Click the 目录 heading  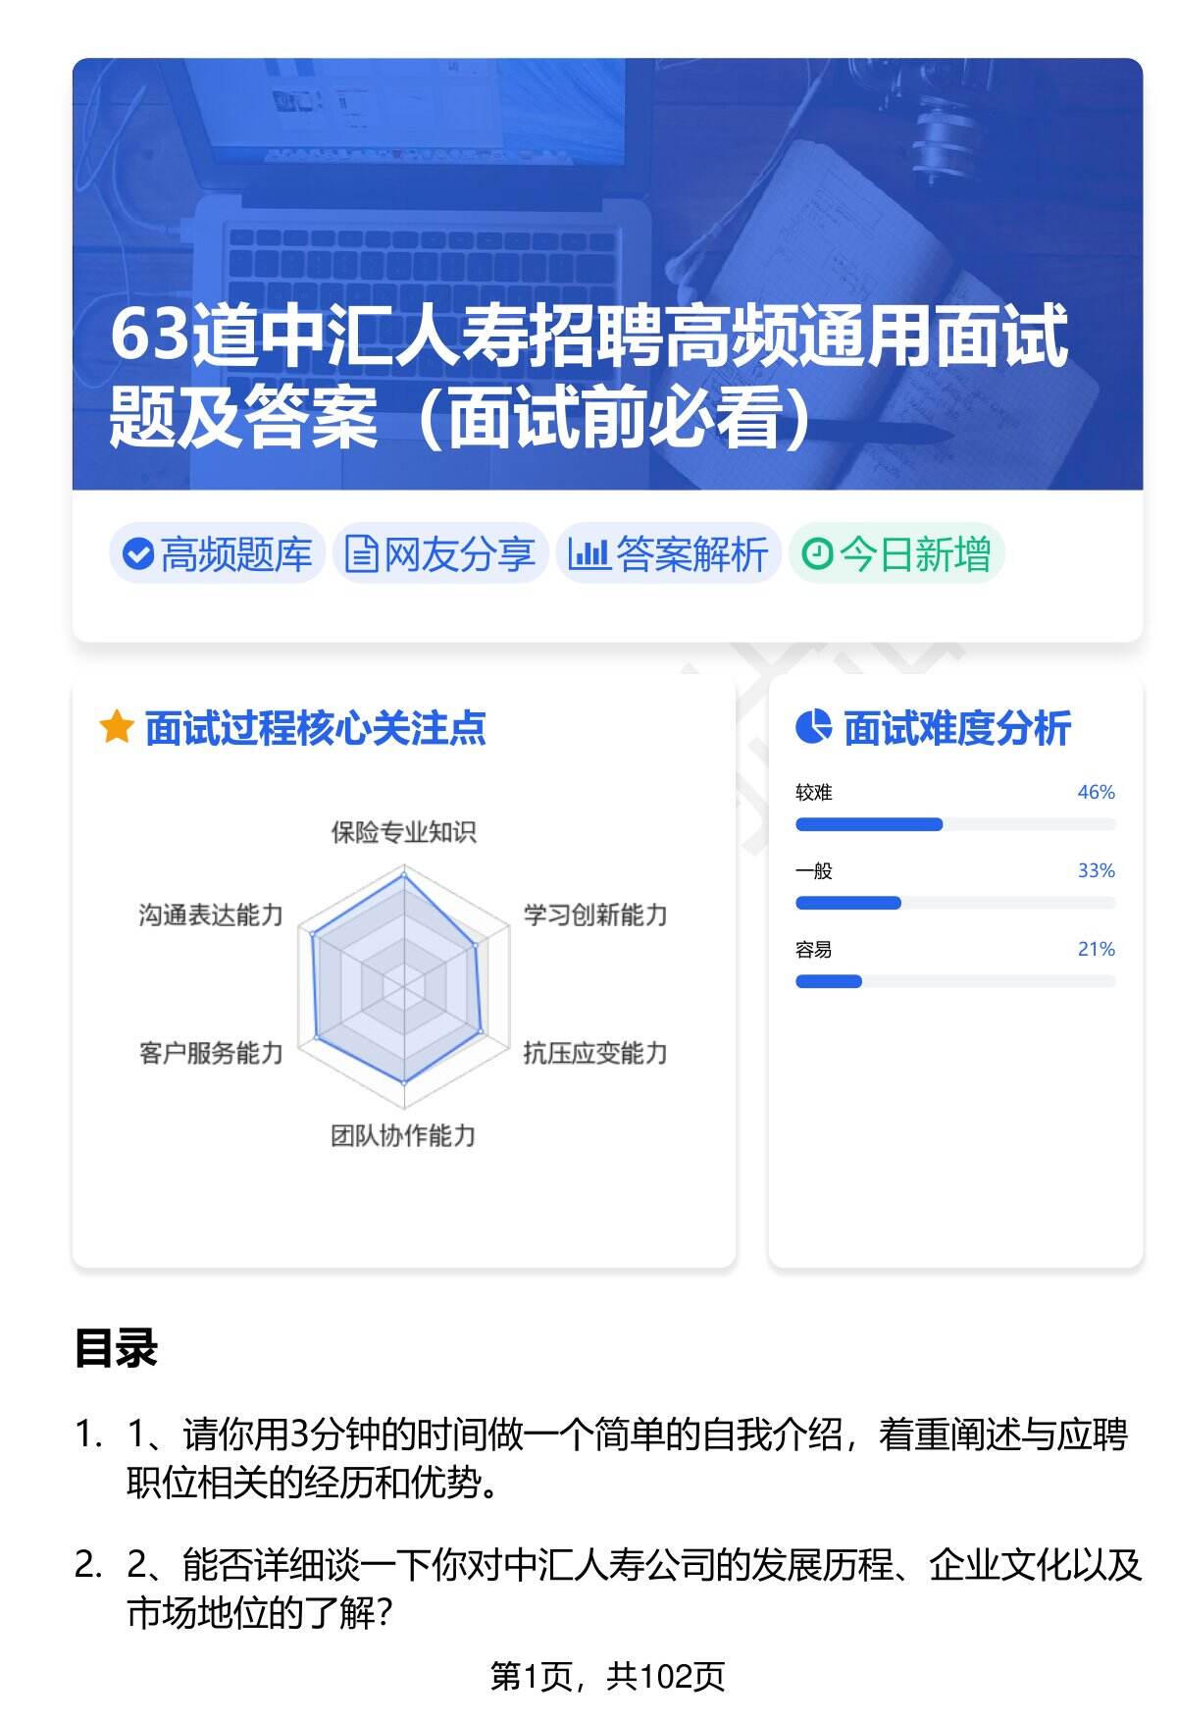coord(116,1348)
